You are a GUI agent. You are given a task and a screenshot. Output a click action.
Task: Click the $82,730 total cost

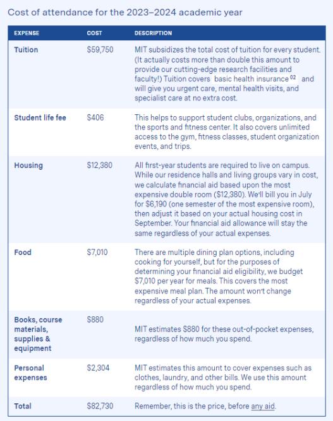100,406
